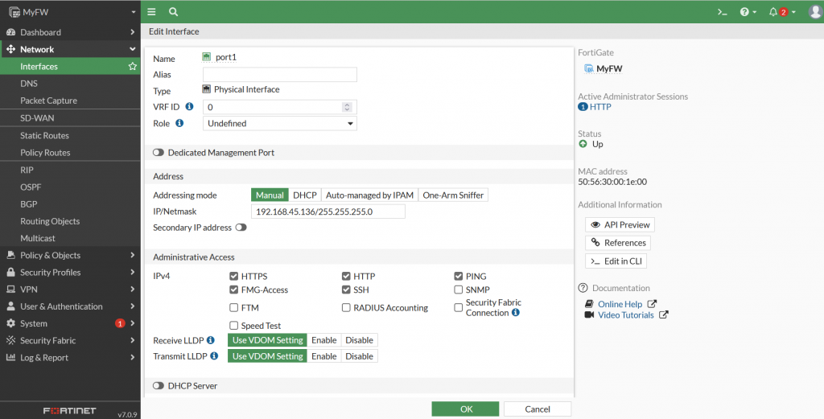Click the Documentation question mark icon
This screenshot has width=824, height=419.
pyautogui.click(x=583, y=288)
